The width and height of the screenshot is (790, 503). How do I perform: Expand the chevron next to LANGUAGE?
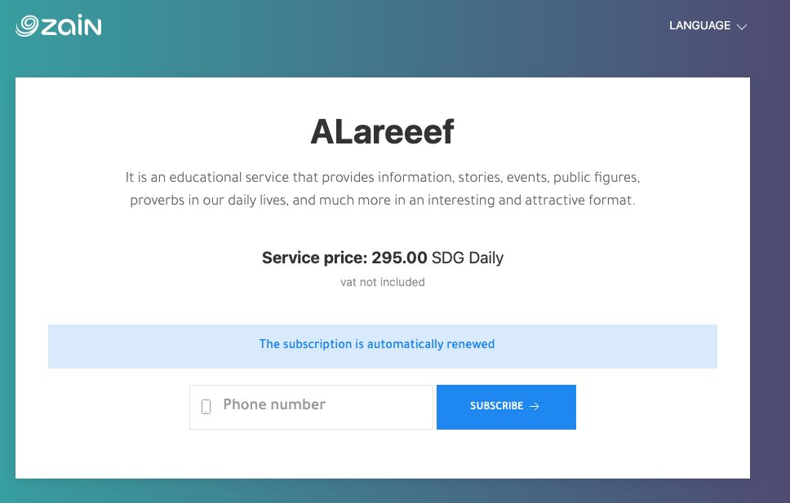pyautogui.click(x=742, y=27)
